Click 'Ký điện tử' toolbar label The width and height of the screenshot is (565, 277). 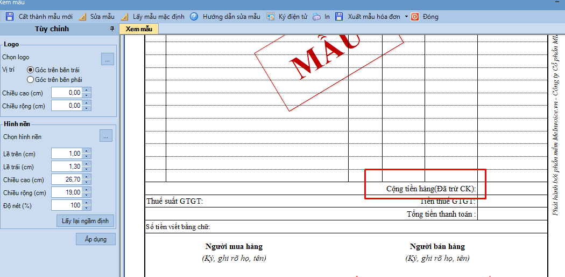tap(293, 17)
